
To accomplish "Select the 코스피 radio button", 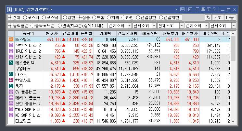I will click(25, 17).
